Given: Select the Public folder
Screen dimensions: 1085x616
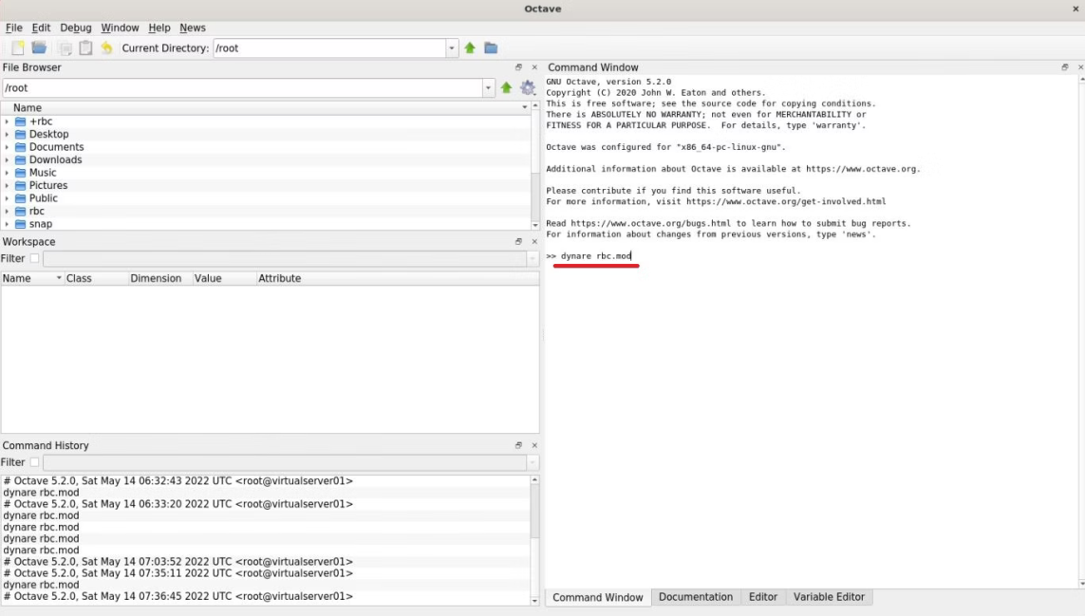Looking at the screenshot, I should pos(43,198).
